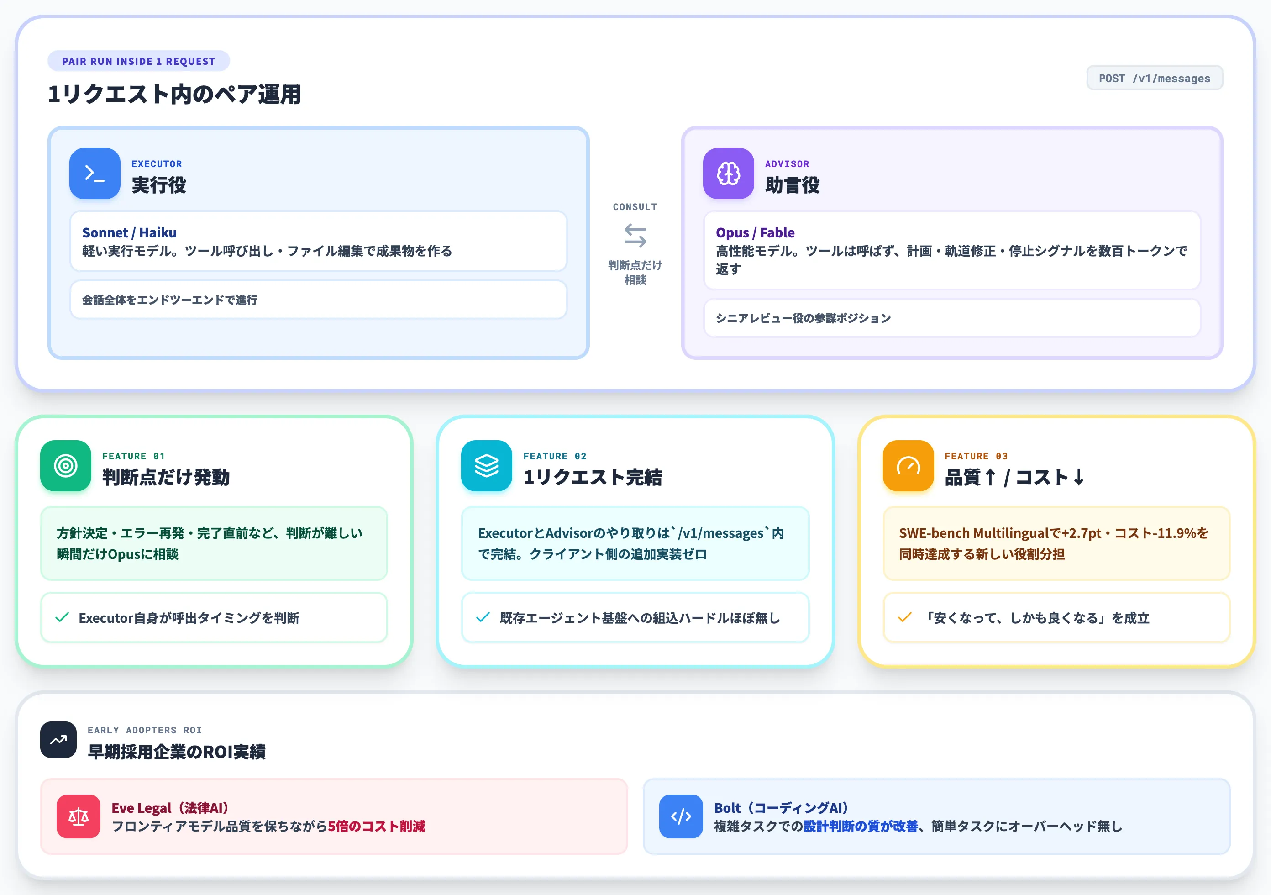Click the SWE-bench Multilingual description box
The image size is (1271, 895).
(1056, 543)
